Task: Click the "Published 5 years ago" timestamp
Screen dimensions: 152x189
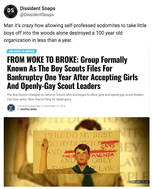Action: point(29,106)
